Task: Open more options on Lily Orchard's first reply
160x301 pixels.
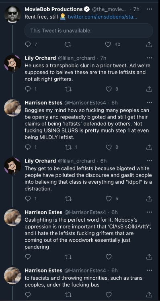Action: click(x=149, y=58)
